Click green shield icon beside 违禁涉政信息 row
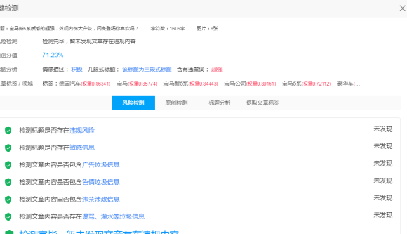Image resolution: width=407 pixels, height=234 pixels. 8,199
